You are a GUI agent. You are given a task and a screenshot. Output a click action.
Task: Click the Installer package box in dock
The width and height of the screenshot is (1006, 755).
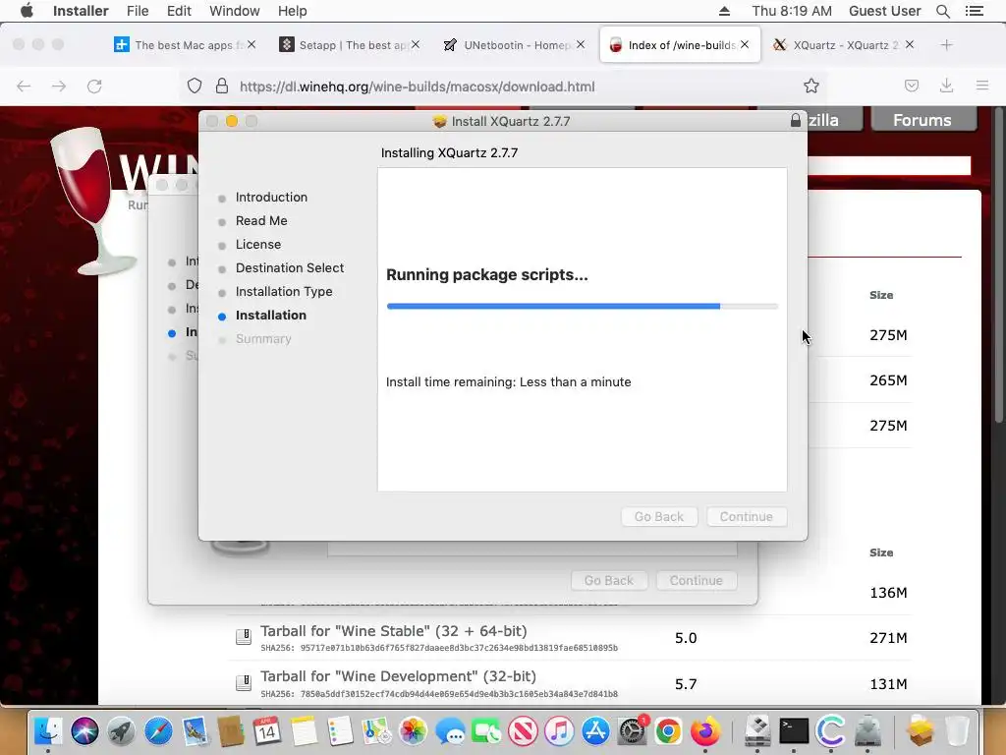(920, 730)
